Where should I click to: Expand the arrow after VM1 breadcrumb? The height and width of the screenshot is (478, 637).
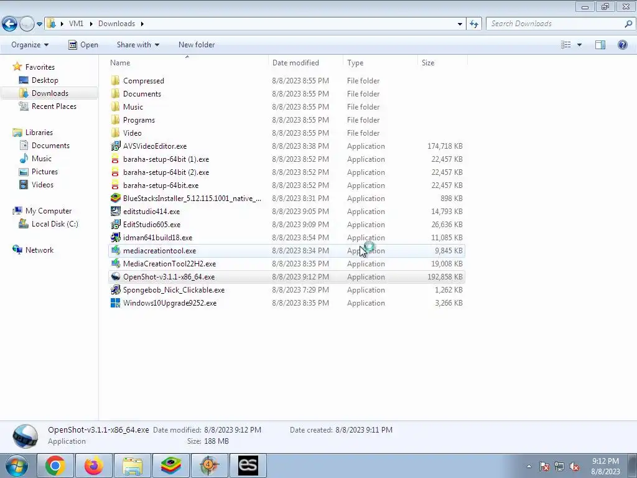point(91,24)
